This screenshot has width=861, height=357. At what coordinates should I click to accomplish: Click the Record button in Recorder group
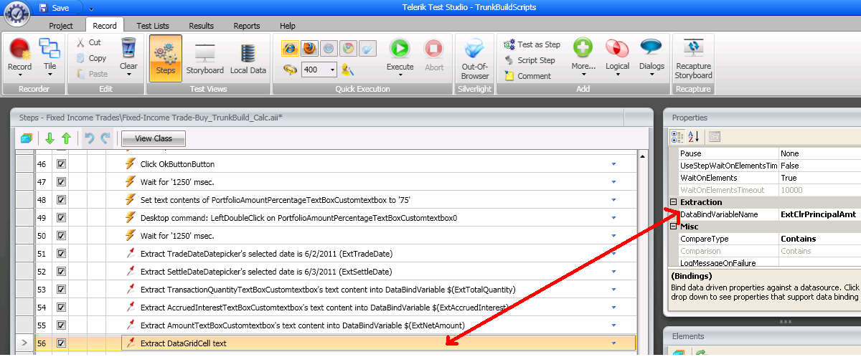tap(19, 56)
